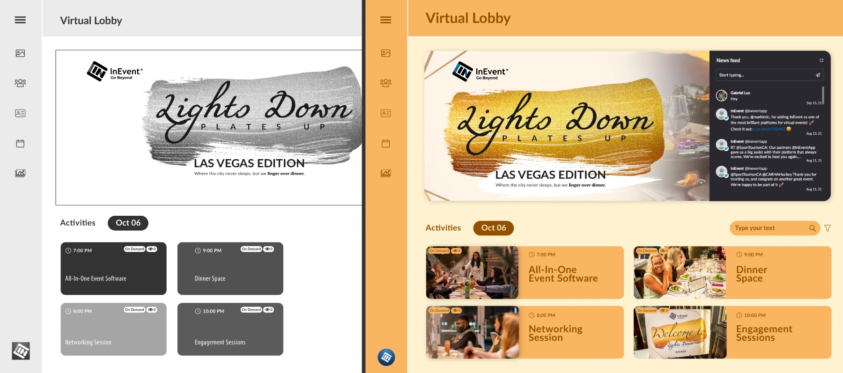843x373 pixels.
Task: Click search magnifier in Type your text
Action: 812,228
